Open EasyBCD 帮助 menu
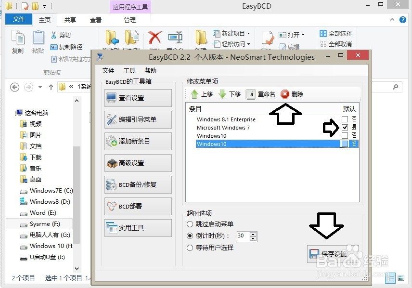 tap(151, 70)
